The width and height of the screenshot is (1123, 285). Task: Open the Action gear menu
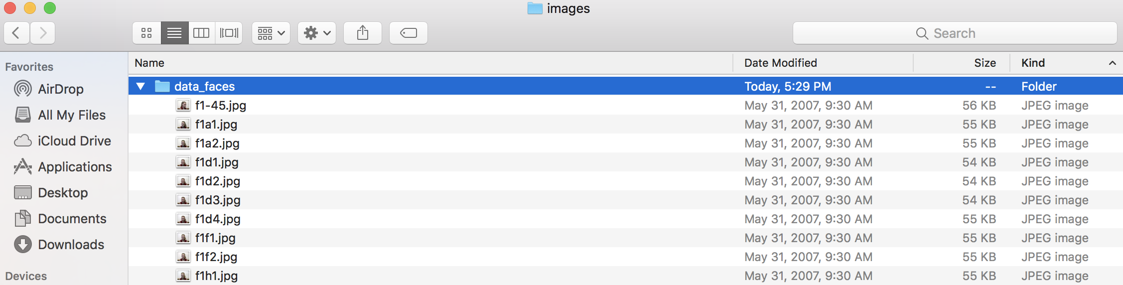(x=317, y=33)
